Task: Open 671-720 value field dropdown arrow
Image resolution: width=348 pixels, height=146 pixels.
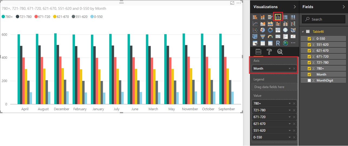Action: tap(290, 117)
